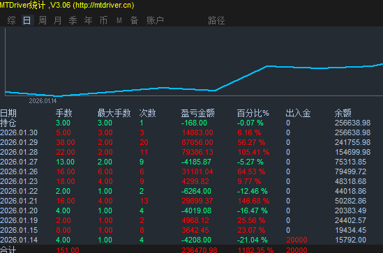
Task: Click balance 15792.00
Action: (x=350, y=240)
